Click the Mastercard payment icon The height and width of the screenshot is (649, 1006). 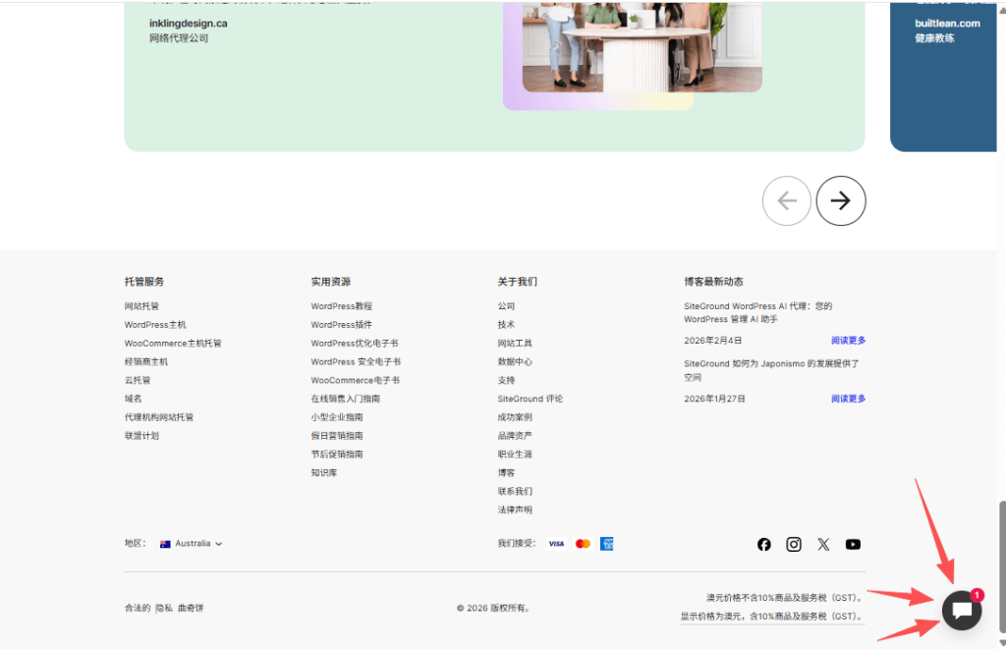point(582,543)
